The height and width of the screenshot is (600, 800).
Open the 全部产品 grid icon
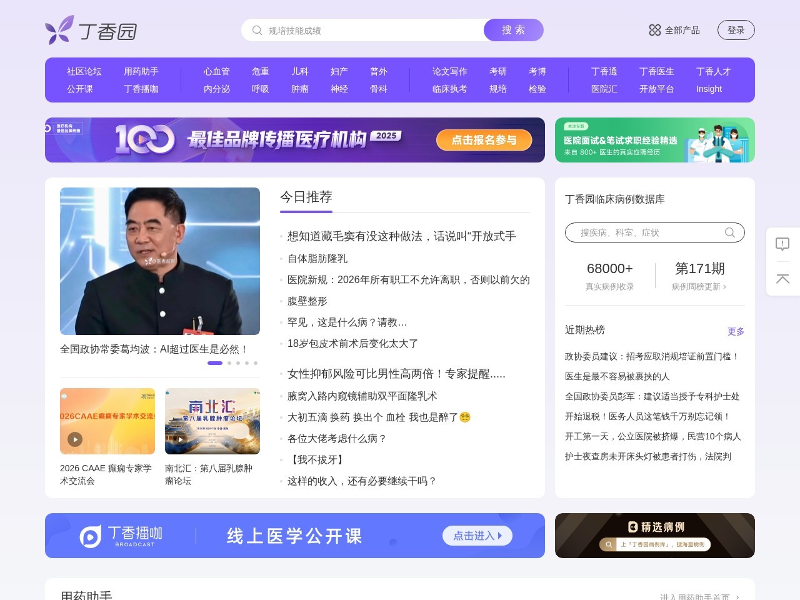click(x=654, y=29)
